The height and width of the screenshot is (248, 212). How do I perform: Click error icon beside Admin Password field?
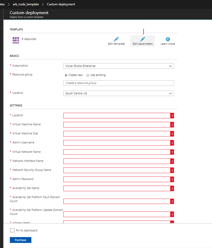[172, 179]
